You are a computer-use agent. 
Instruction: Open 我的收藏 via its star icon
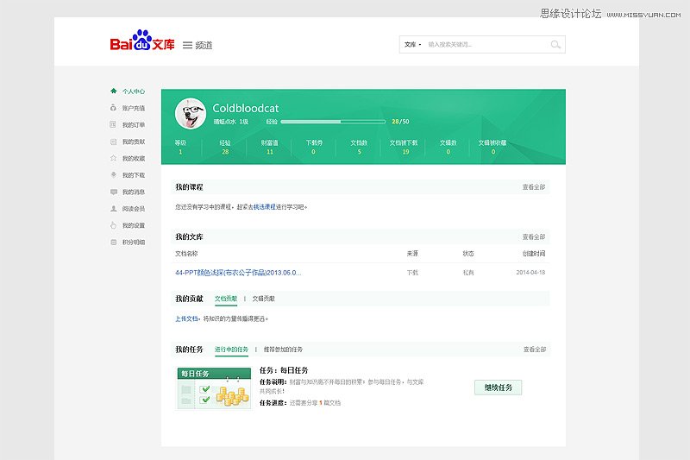[114, 158]
